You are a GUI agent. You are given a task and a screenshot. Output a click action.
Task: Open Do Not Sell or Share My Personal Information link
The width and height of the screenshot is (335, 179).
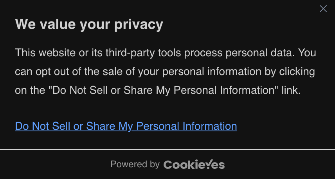126,126
